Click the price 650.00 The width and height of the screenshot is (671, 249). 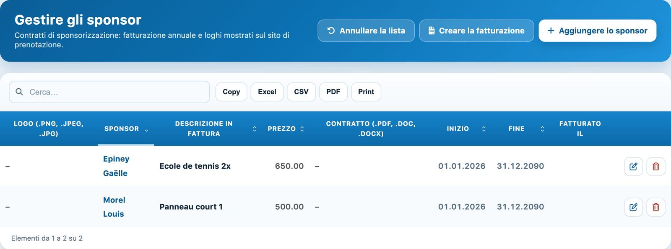pos(289,166)
